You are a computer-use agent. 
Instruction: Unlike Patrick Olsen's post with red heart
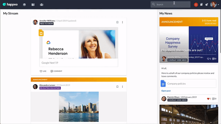pos(209,99)
